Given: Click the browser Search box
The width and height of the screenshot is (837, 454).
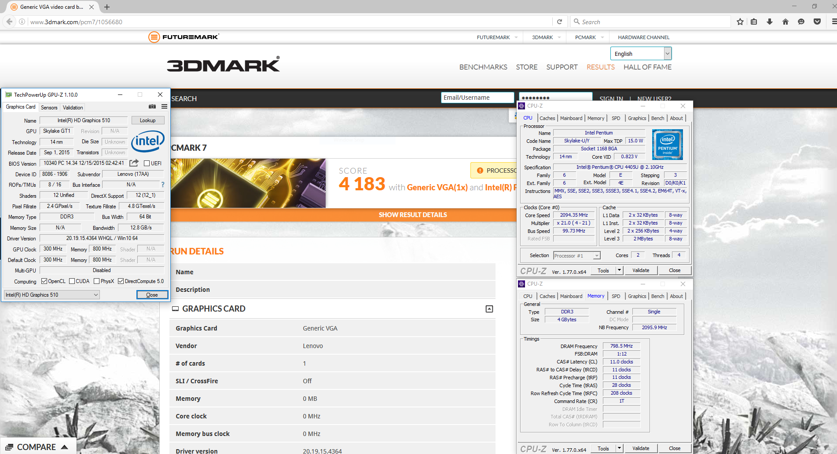Looking at the screenshot, I should pos(650,22).
